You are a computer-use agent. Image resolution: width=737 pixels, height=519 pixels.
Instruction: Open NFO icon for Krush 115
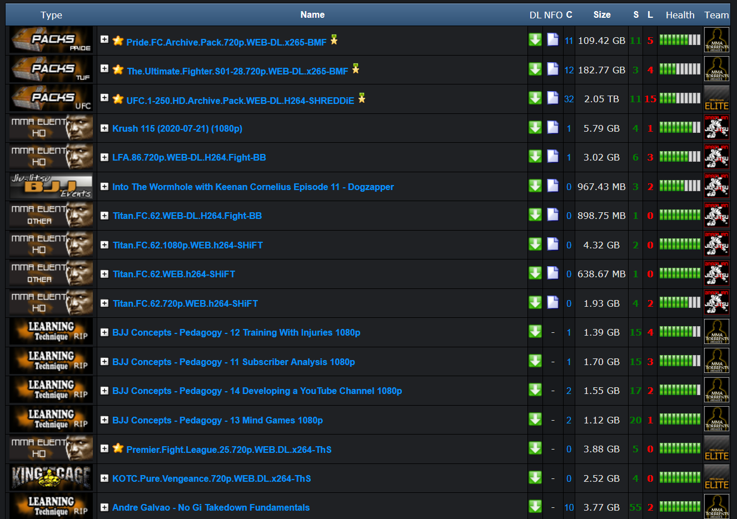552,127
